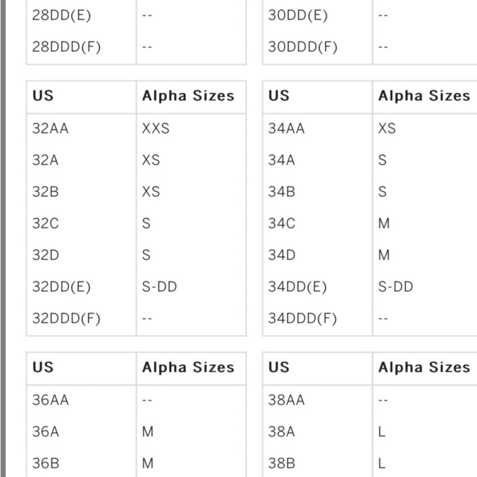Click XS value beside 34AA
Screen dimensions: 477x477
coord(387,128)
